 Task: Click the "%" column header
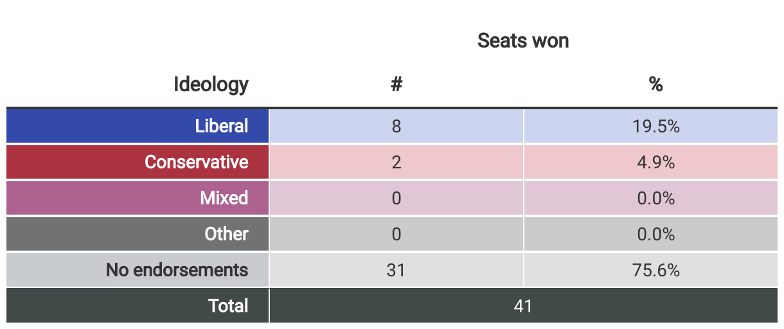655,84
